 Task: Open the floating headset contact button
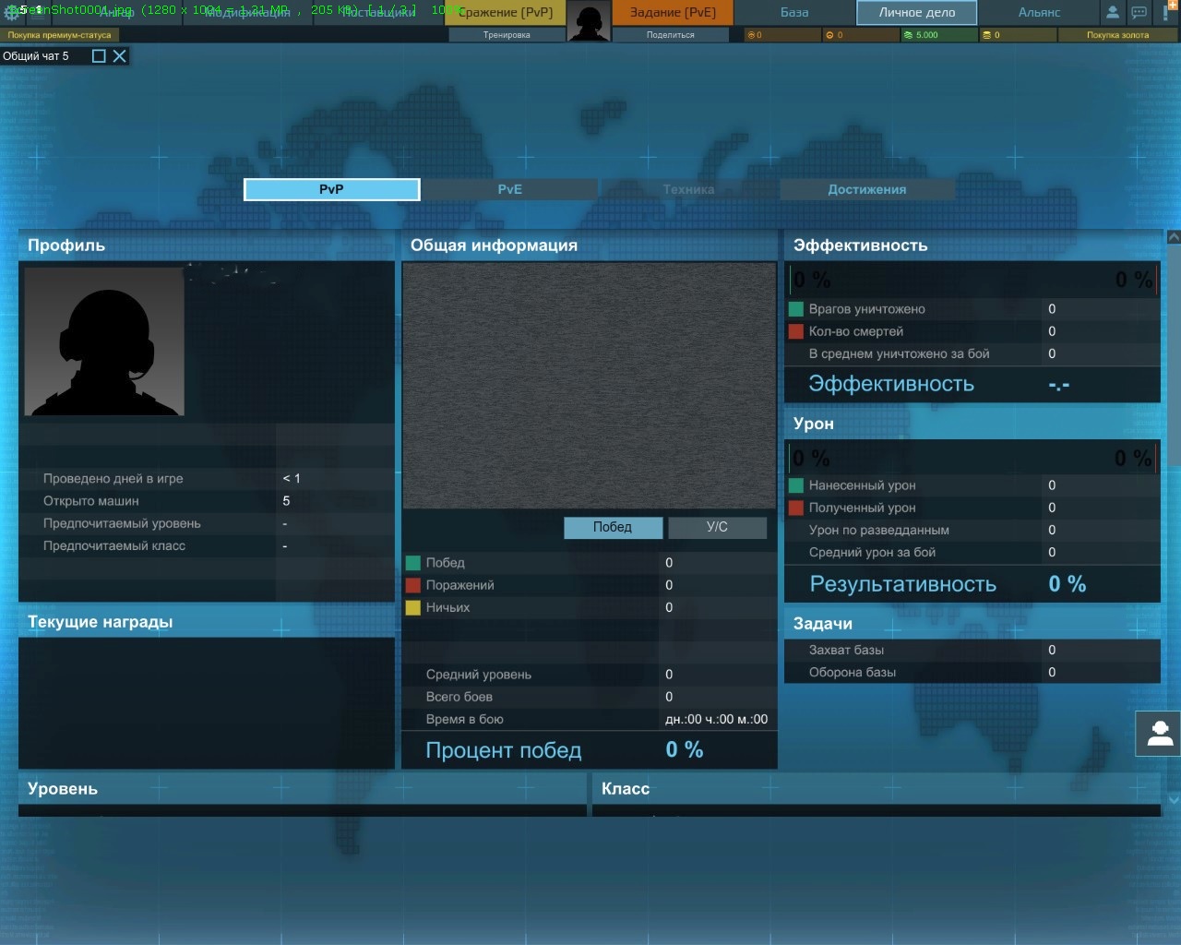(x=1159, y=735)
